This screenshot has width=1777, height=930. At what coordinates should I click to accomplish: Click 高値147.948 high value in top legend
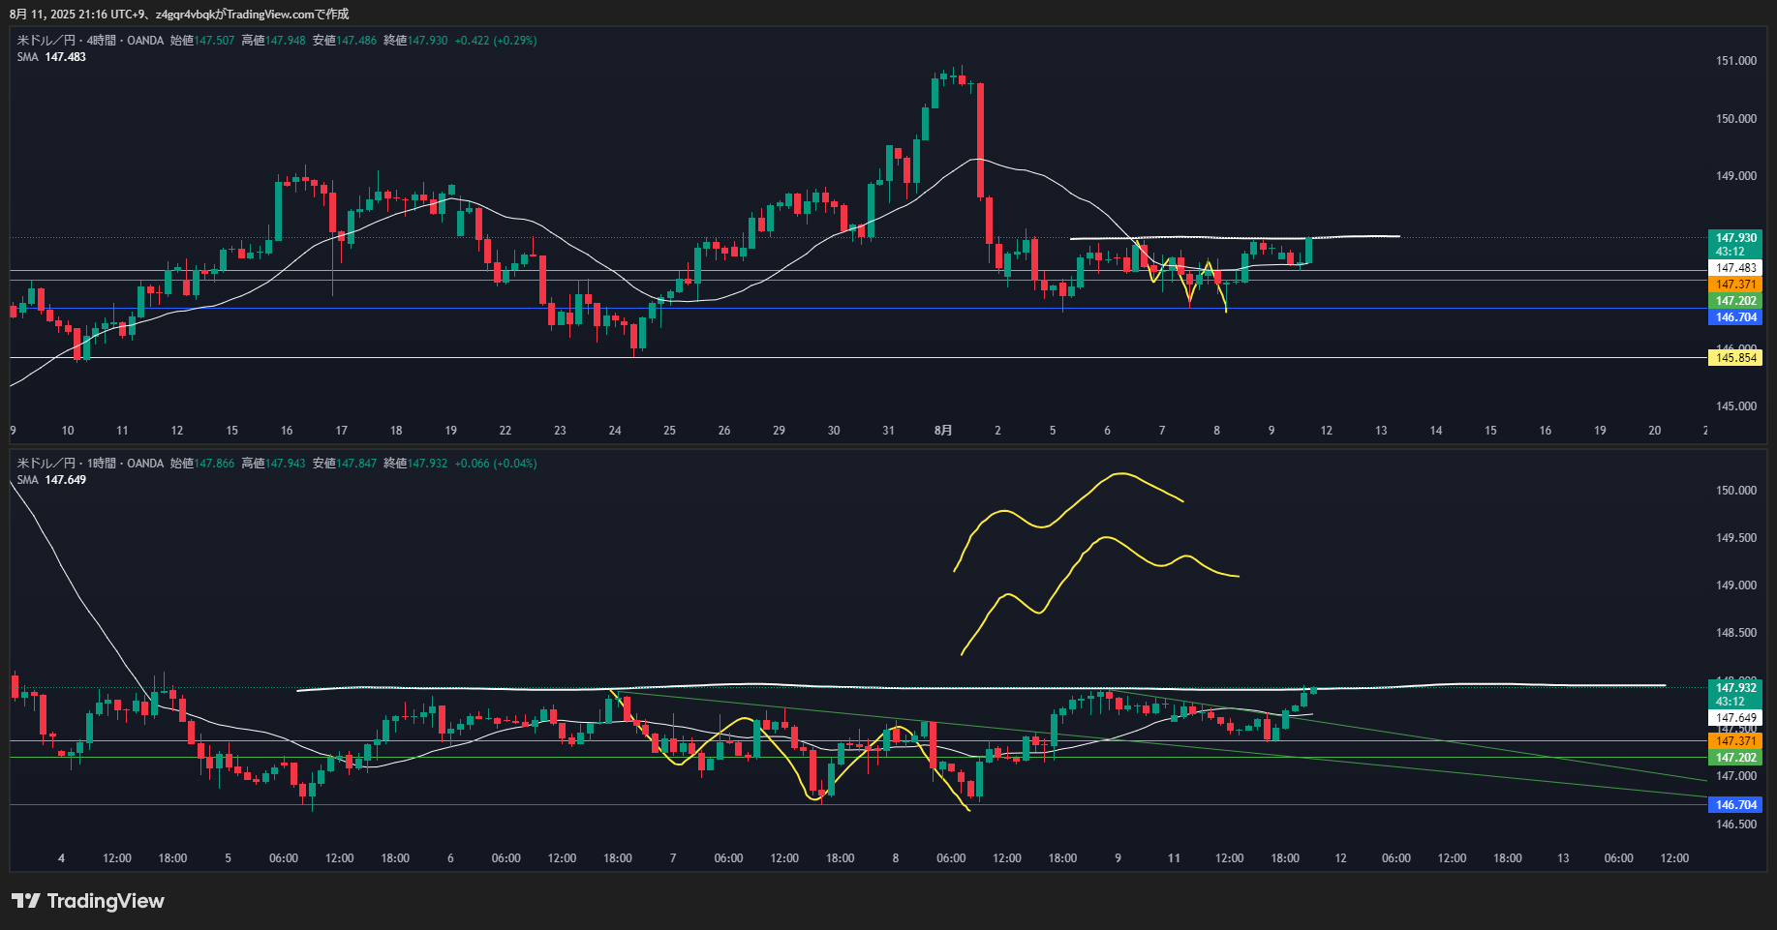[x=273, y=41]
